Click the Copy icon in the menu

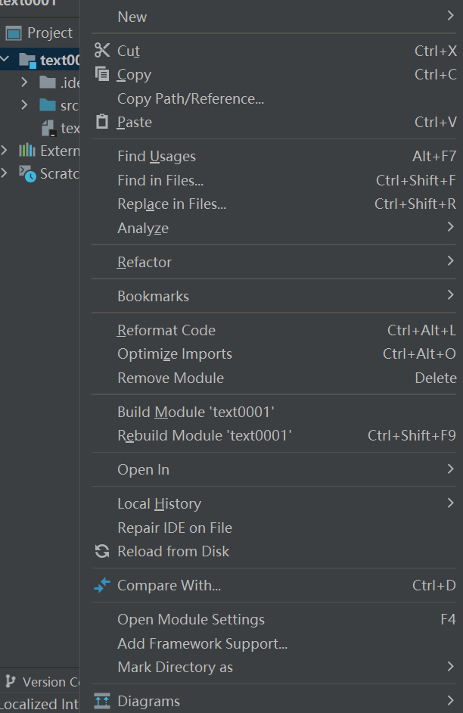tap(102, 74)
